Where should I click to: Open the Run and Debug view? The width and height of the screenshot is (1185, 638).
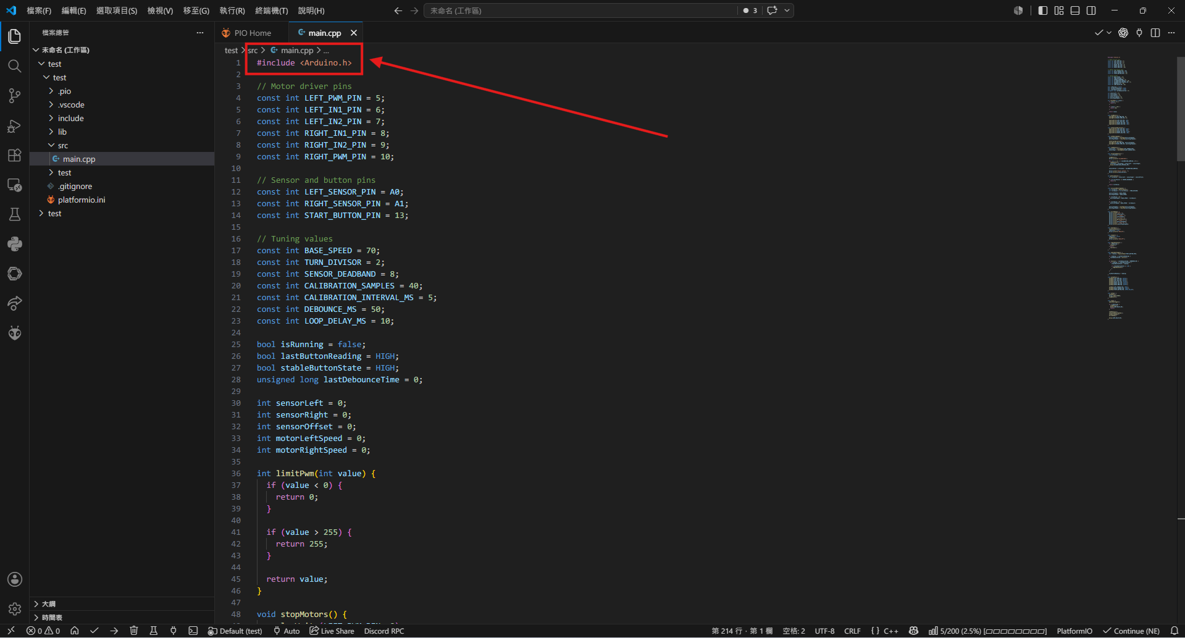click(x=15, y=126)
